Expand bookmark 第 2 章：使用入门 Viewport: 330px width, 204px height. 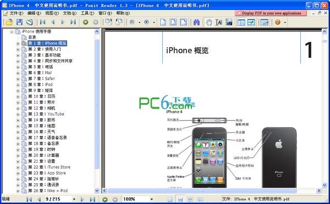click(x=18, y=49)
